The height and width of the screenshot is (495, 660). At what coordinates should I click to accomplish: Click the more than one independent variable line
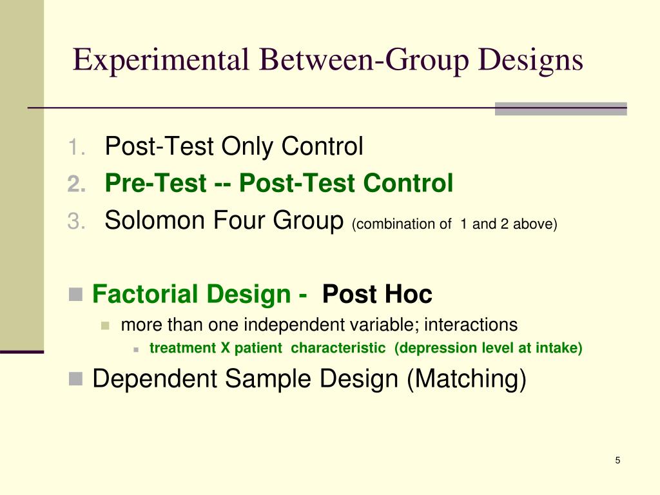tap(319, 325)
